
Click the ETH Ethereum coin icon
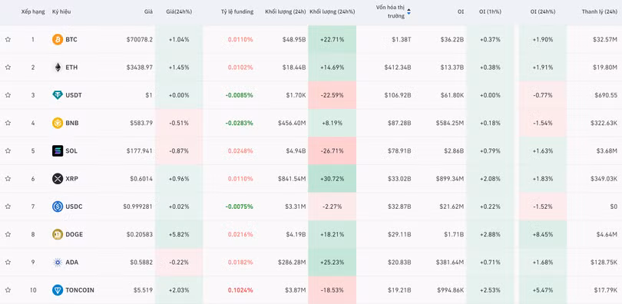pos(58,68)
